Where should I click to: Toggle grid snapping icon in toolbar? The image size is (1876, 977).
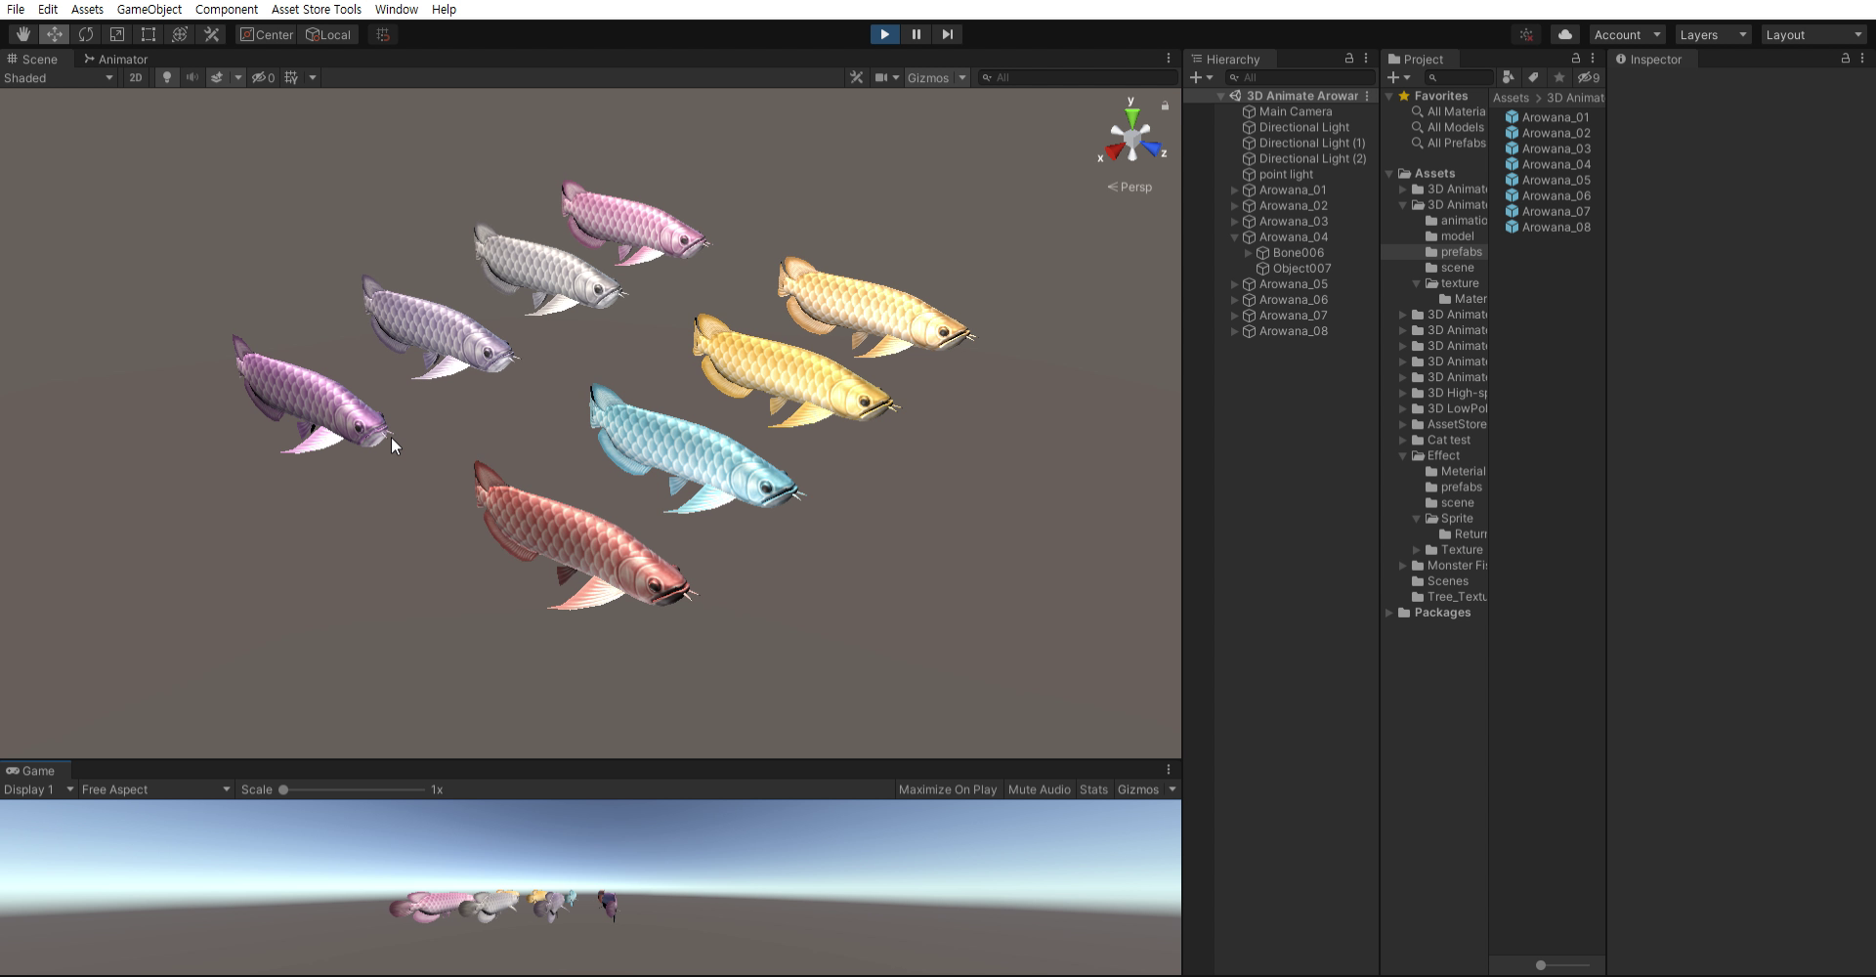pyautogui.click(x=383, y=34)
